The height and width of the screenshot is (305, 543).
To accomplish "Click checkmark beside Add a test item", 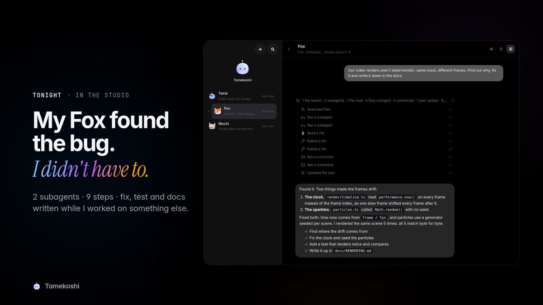I will [306, 244].
